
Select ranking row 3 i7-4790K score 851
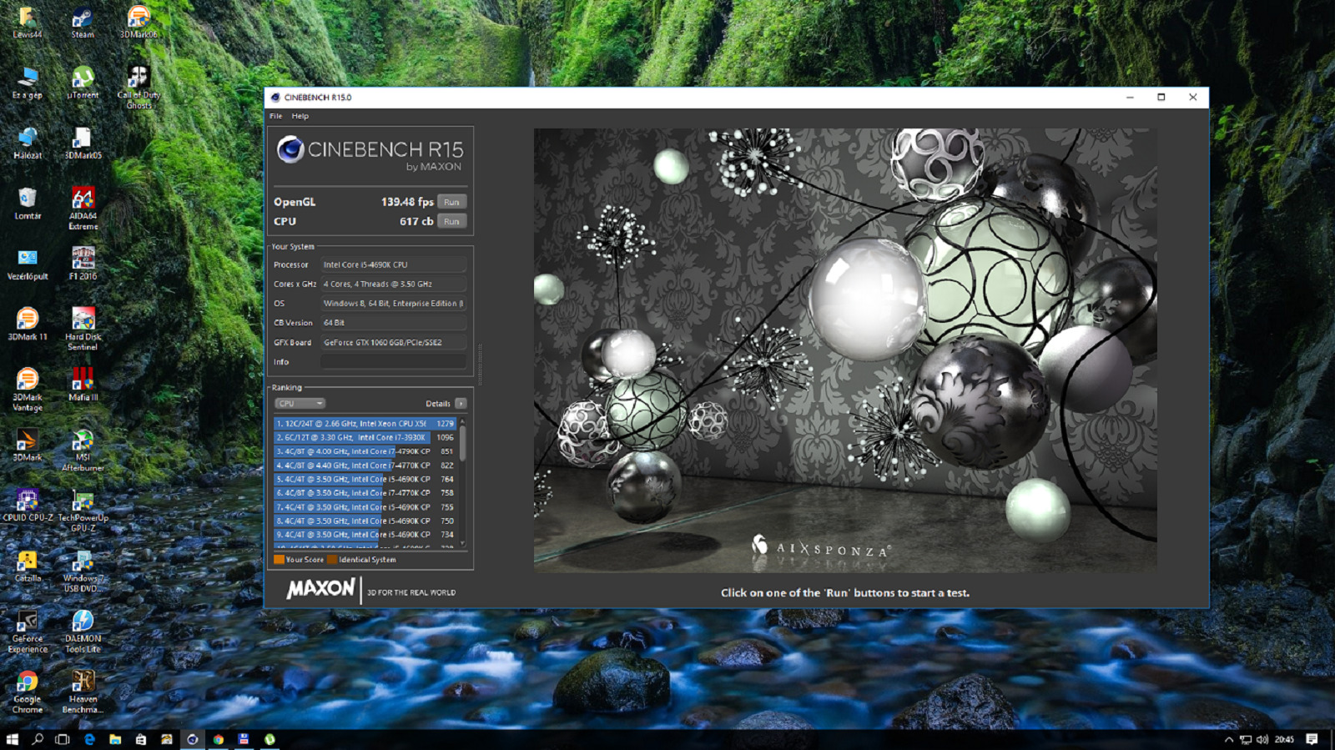(x=365, y=451)
